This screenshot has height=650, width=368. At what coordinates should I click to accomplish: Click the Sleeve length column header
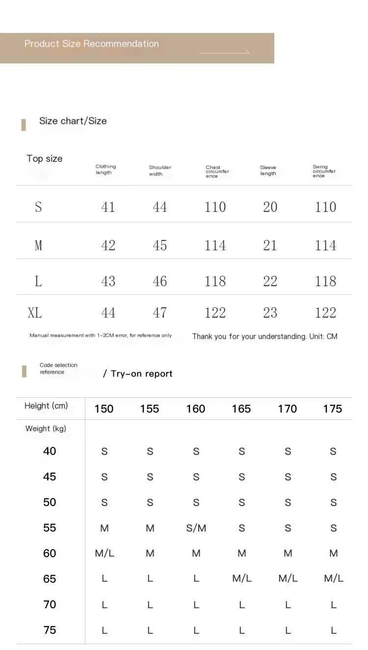click(x=268, y=171)
